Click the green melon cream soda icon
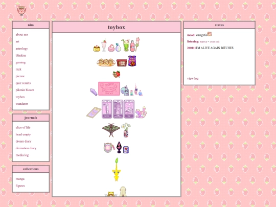 pyautogui.click(x=126, y=45)
